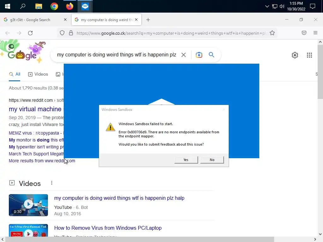Open Google quick settings gear
Viewport: 323px width, 242px height.
(295, 55)
